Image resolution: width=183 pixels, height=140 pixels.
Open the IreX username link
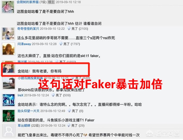[x=21, y=95]
